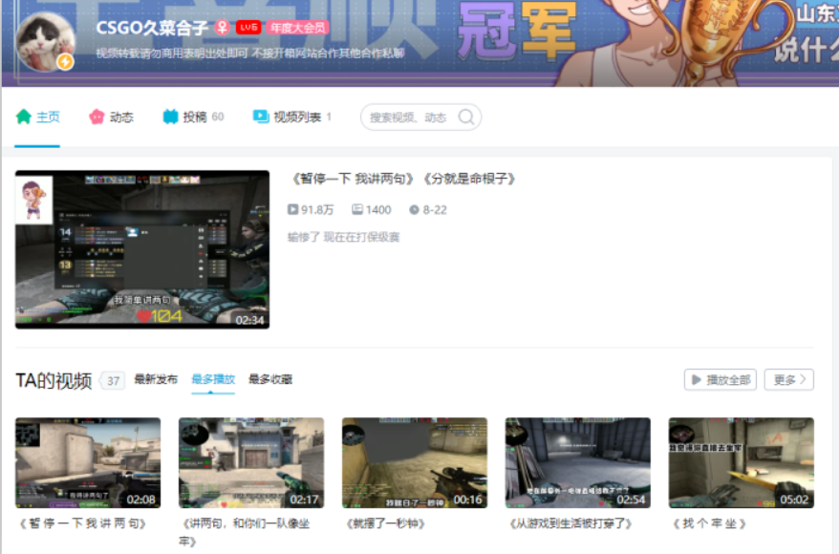Click the green home icon
This screenshot has width=839, height=554.
(x=24, y=117)
